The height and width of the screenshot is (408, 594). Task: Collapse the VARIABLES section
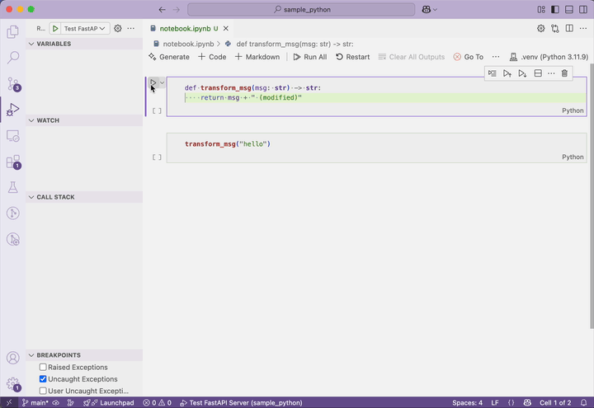84,44
